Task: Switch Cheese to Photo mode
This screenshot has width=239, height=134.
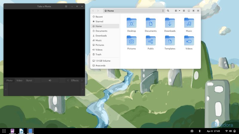Action: point(10,80)
